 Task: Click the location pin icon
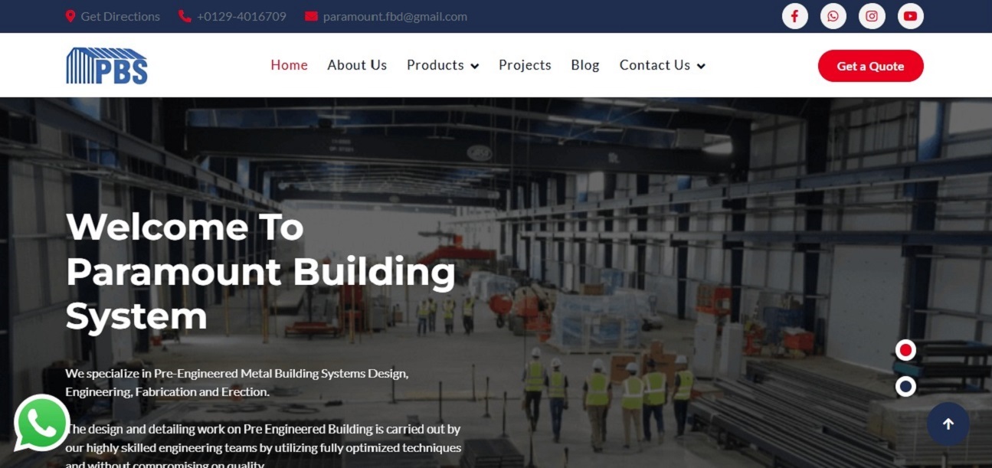coord(70,16)
